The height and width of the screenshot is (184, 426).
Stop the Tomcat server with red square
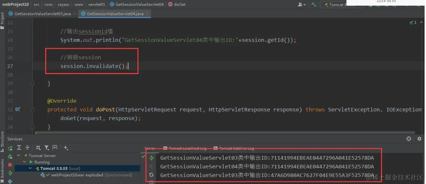point(10,165)
